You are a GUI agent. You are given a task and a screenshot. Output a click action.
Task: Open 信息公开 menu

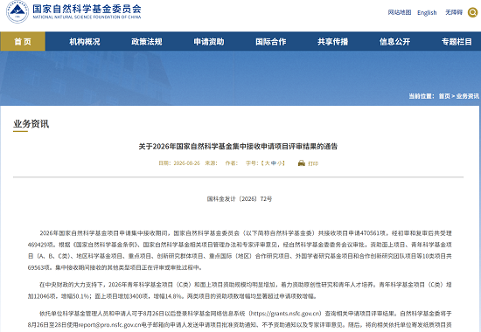394,41
